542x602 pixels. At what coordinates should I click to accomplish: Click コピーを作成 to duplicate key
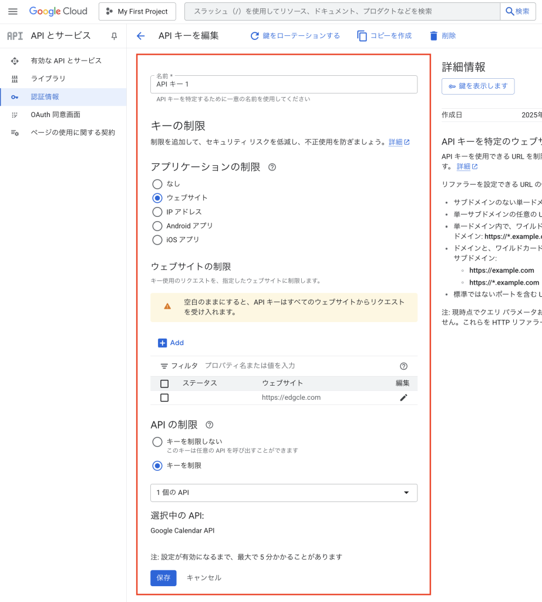coord(385,36)
